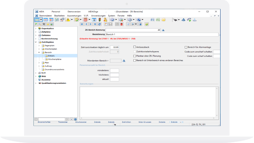Viewport: 254px width, 143px height.
Task: Click the person icon in the main toolbar
Action: 105,20
